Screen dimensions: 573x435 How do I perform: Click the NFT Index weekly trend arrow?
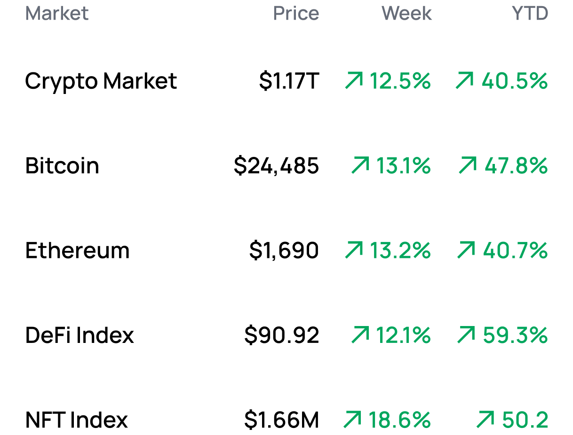(353, 419)
